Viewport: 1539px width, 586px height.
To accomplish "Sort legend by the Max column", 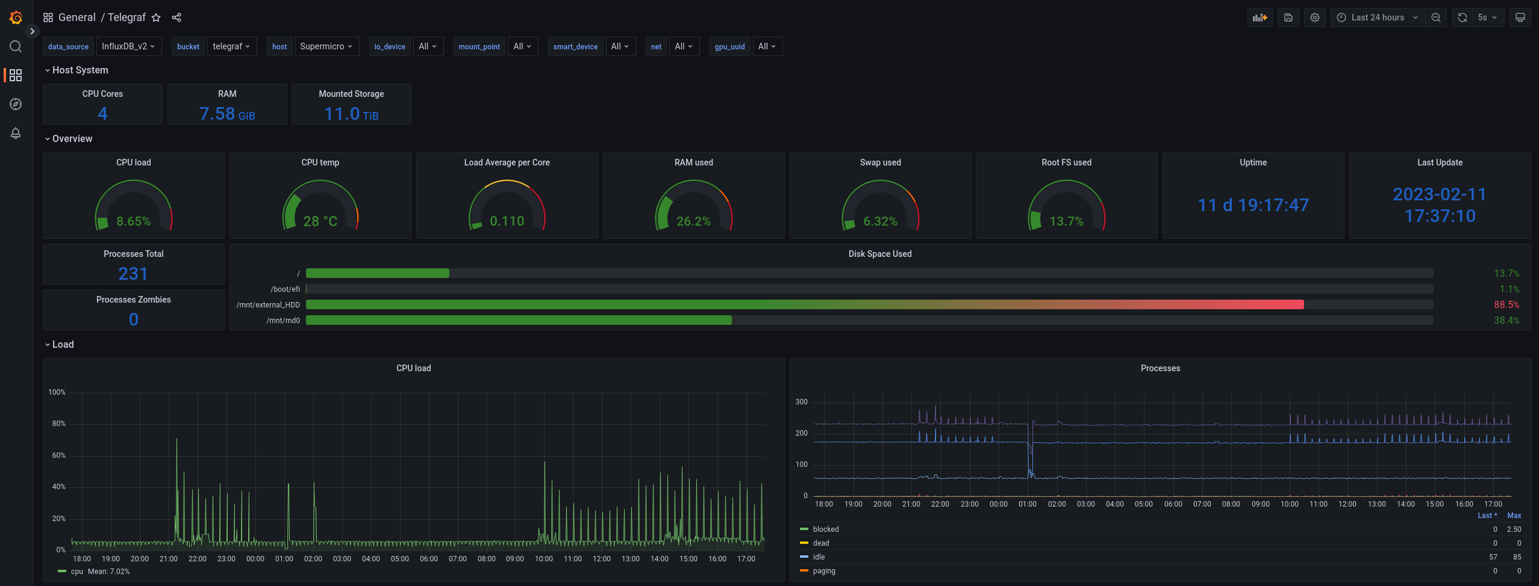I will point(1514,516).
